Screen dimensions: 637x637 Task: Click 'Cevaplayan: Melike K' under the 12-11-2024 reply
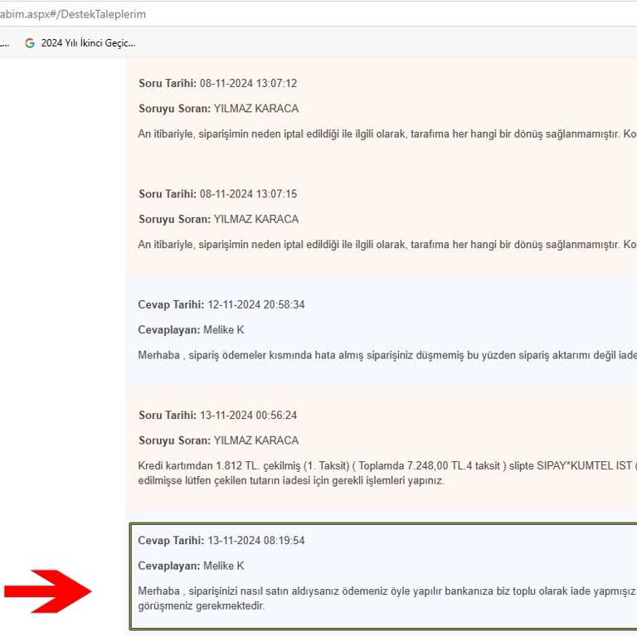coord(191,330)
